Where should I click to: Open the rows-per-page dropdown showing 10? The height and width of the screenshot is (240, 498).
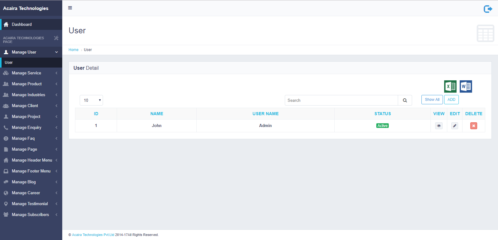tap(91, 100)
